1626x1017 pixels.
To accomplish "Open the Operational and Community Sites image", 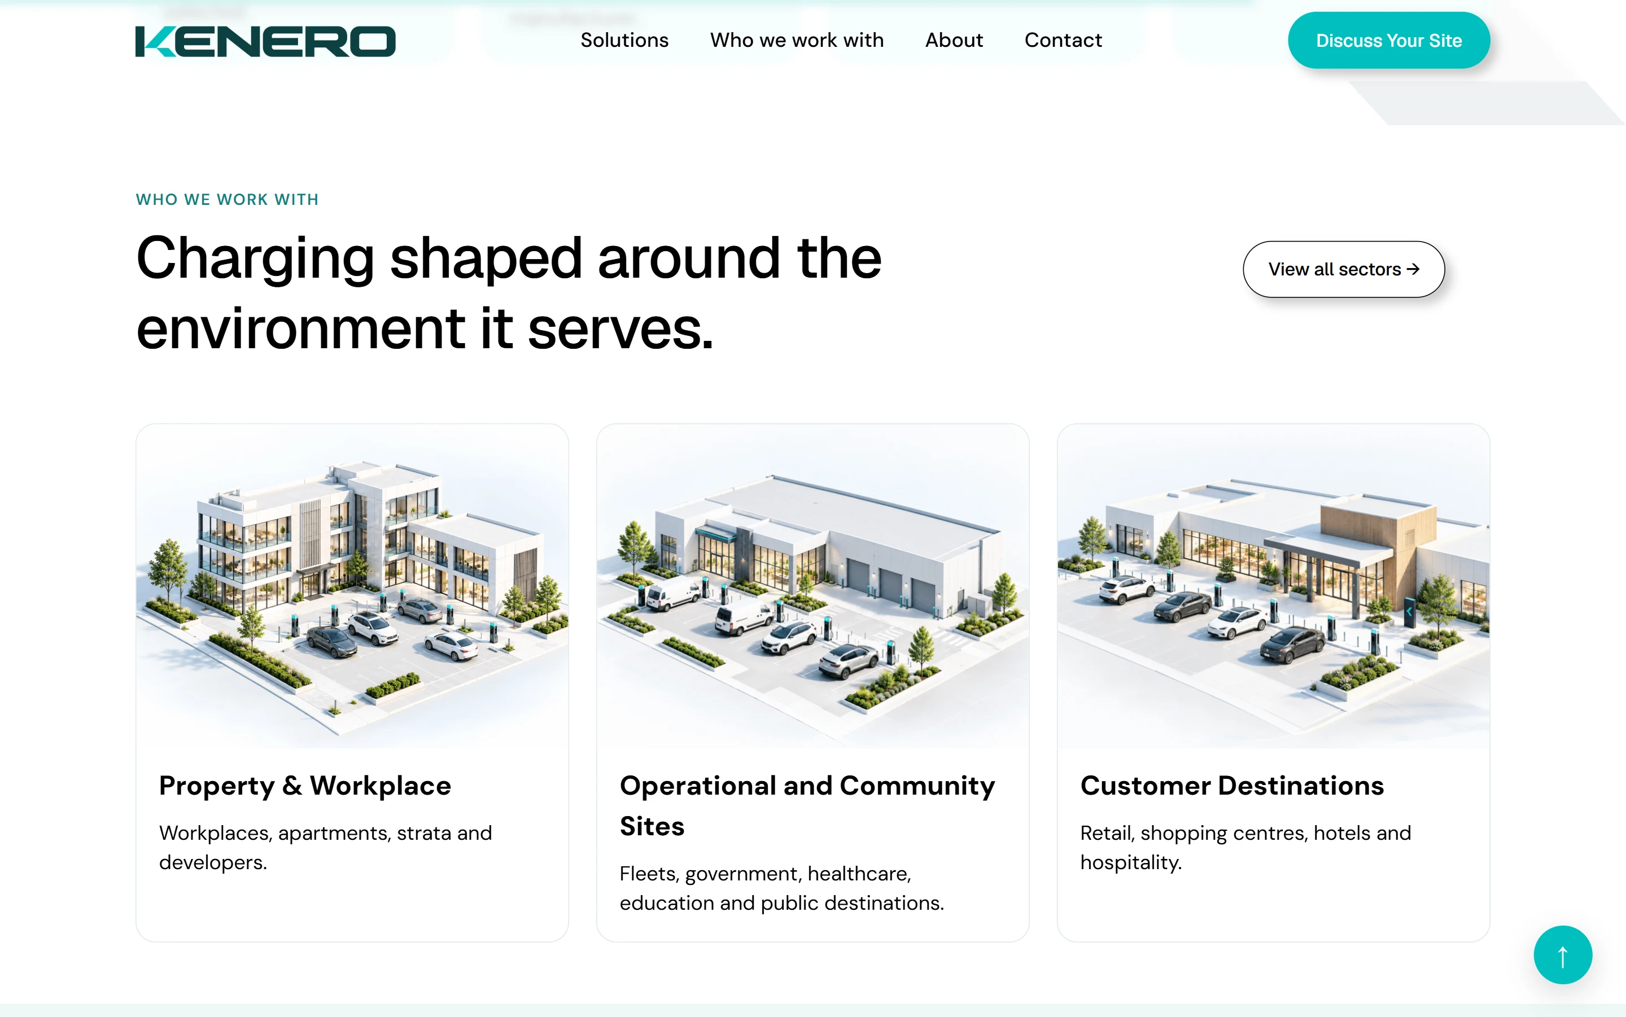I will pyautogui.click(x=812, y=586).
